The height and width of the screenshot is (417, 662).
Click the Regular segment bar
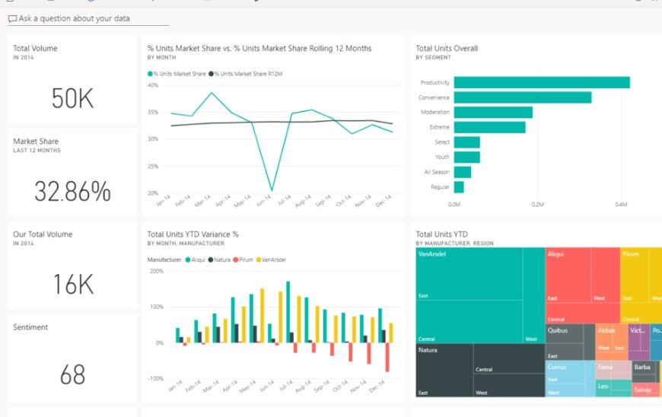459,186
